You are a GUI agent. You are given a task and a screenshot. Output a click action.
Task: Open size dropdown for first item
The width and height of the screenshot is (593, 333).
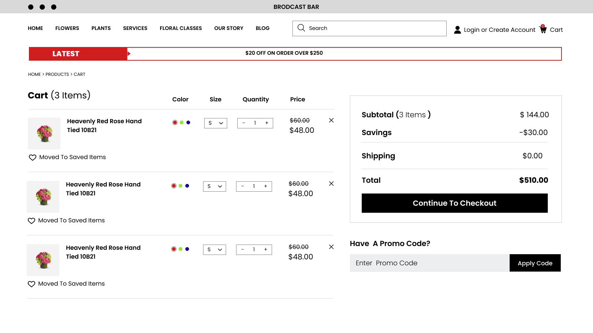point(216,123)
